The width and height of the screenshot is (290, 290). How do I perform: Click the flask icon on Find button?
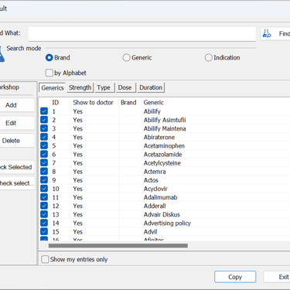point(267,33)
